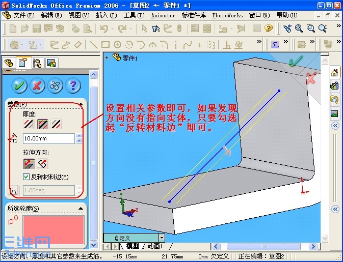The width and height of the screenshot is (343, 262).
Task: Collapse the 参数(P) section
Action: point(81,104)
